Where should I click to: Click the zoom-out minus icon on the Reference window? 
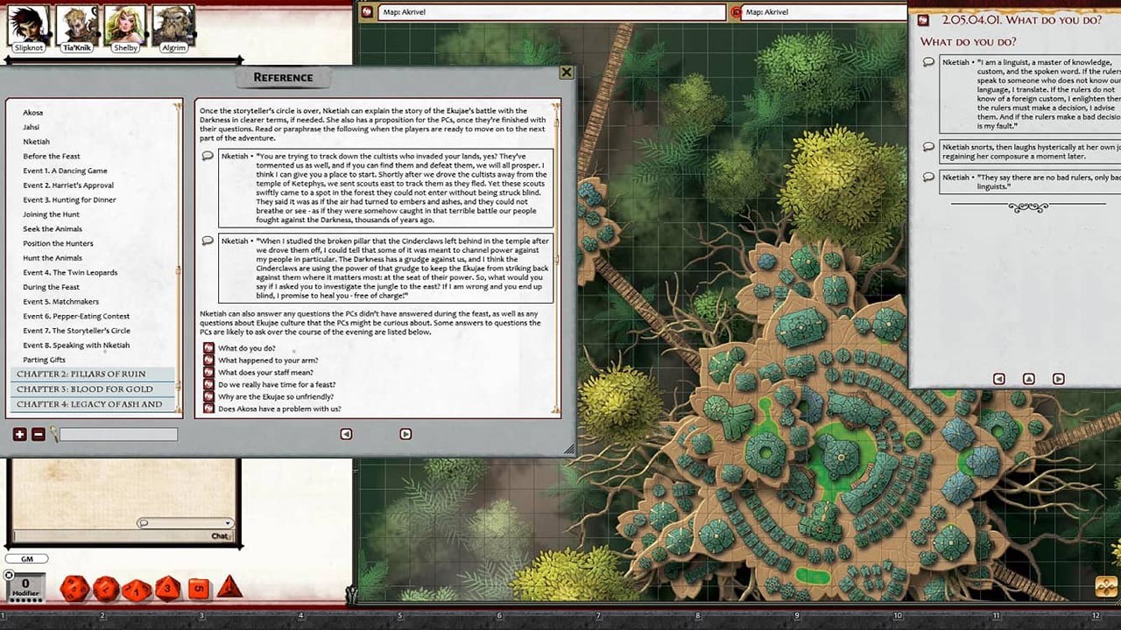pos(38,434)
